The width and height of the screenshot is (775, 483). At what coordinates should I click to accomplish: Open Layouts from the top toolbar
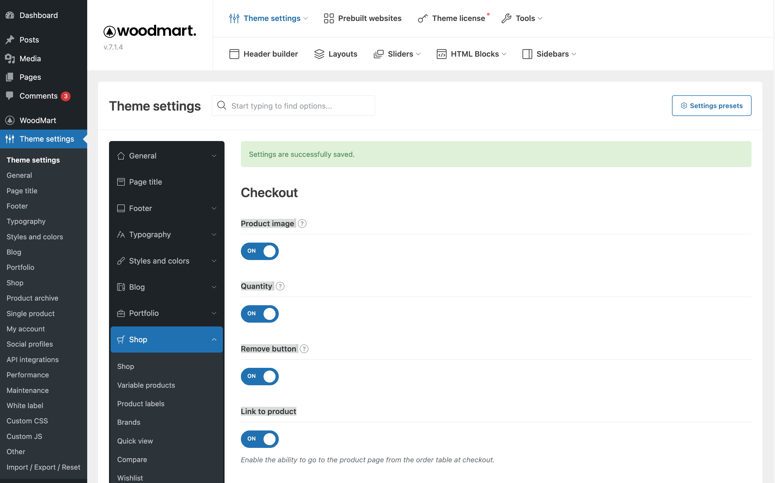[x=336, y=54]
